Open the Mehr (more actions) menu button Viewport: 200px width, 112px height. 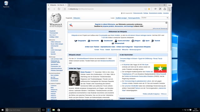coord(169,9)
